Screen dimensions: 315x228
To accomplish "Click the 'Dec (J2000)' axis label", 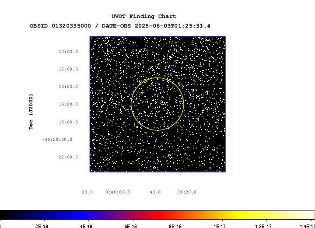I will click(x=31, y=112).
